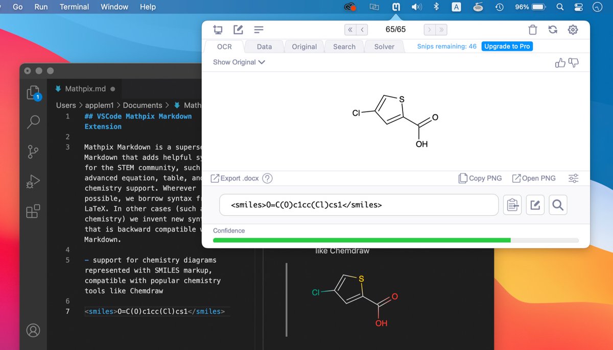This screenshot has height=350, width=613.
Task: Expand the Show Original dropdown
Action: pos(239,62)
